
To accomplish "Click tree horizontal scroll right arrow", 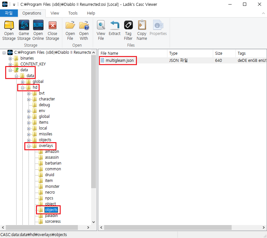I will point(88,227).
